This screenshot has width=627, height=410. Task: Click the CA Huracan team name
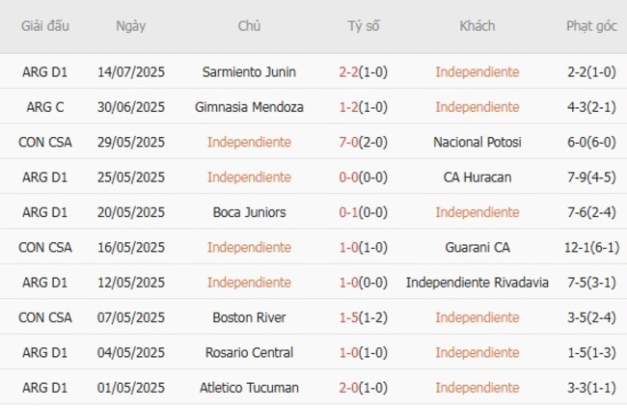(477, 178)
